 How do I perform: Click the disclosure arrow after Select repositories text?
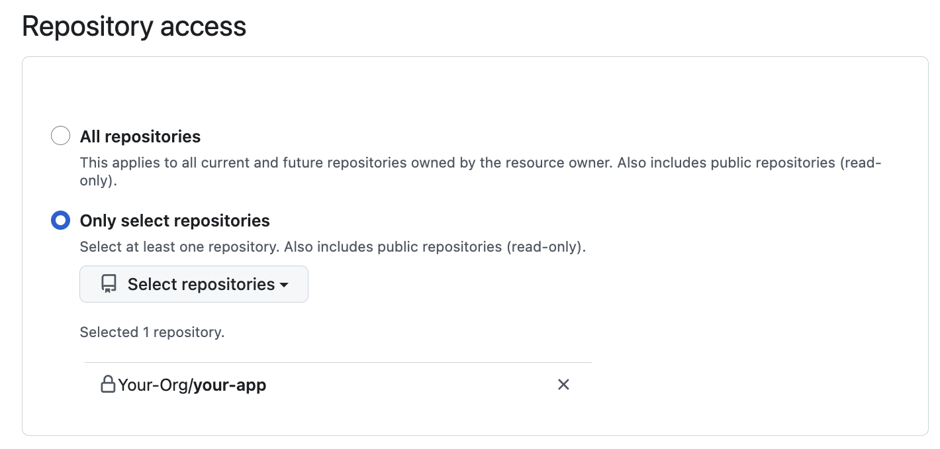284,285
